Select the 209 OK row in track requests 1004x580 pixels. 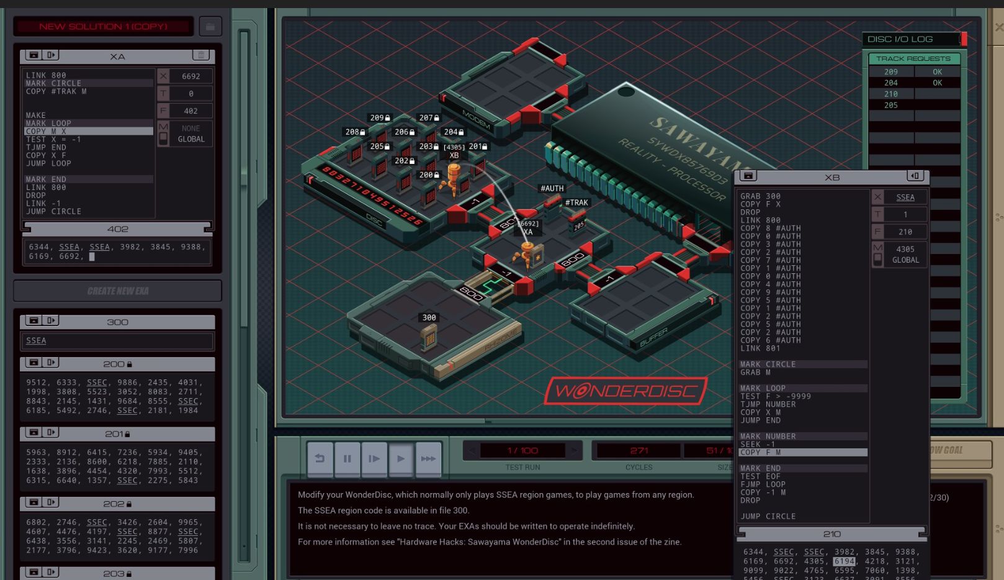[914, 72]
